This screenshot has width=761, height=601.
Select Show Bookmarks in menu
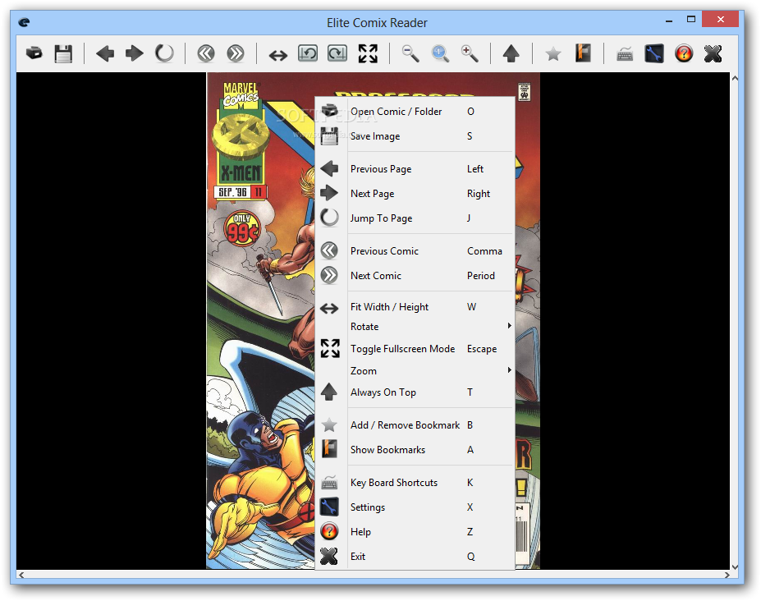(x=415, y=450)
